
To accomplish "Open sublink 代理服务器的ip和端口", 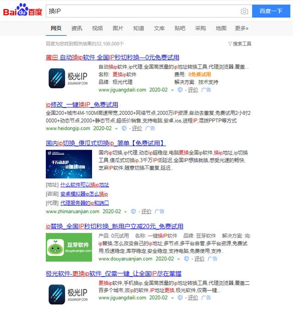I will click(85, 203).
